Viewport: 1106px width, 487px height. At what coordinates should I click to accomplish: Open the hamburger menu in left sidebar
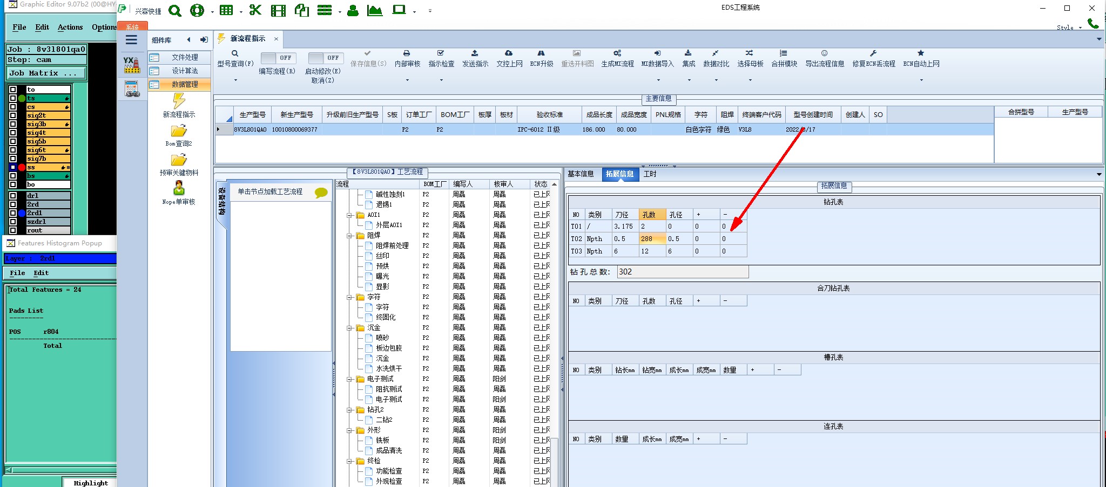(131, 40)
